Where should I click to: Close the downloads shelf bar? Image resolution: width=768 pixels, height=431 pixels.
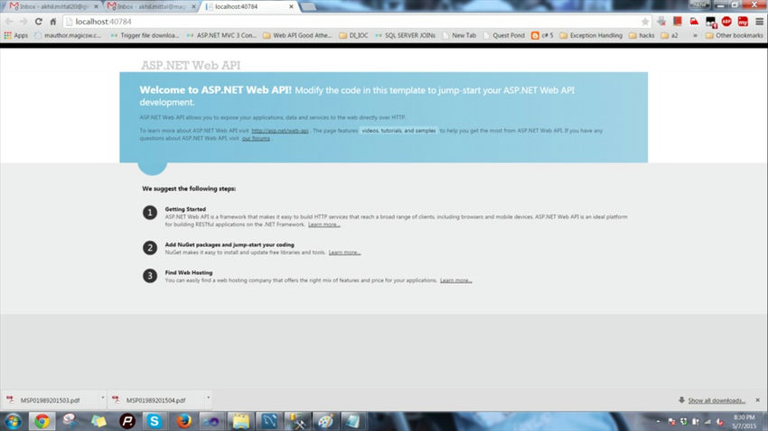point(758,399)
